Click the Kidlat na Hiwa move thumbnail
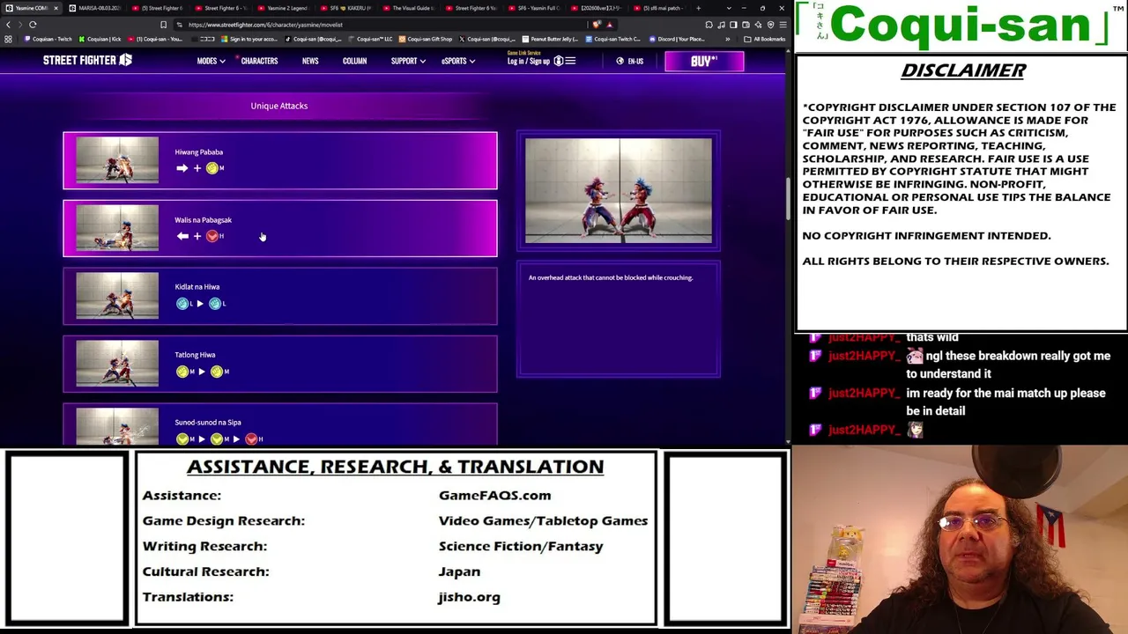The width and height of the screenshot is (1128, 634). point(117,296)
